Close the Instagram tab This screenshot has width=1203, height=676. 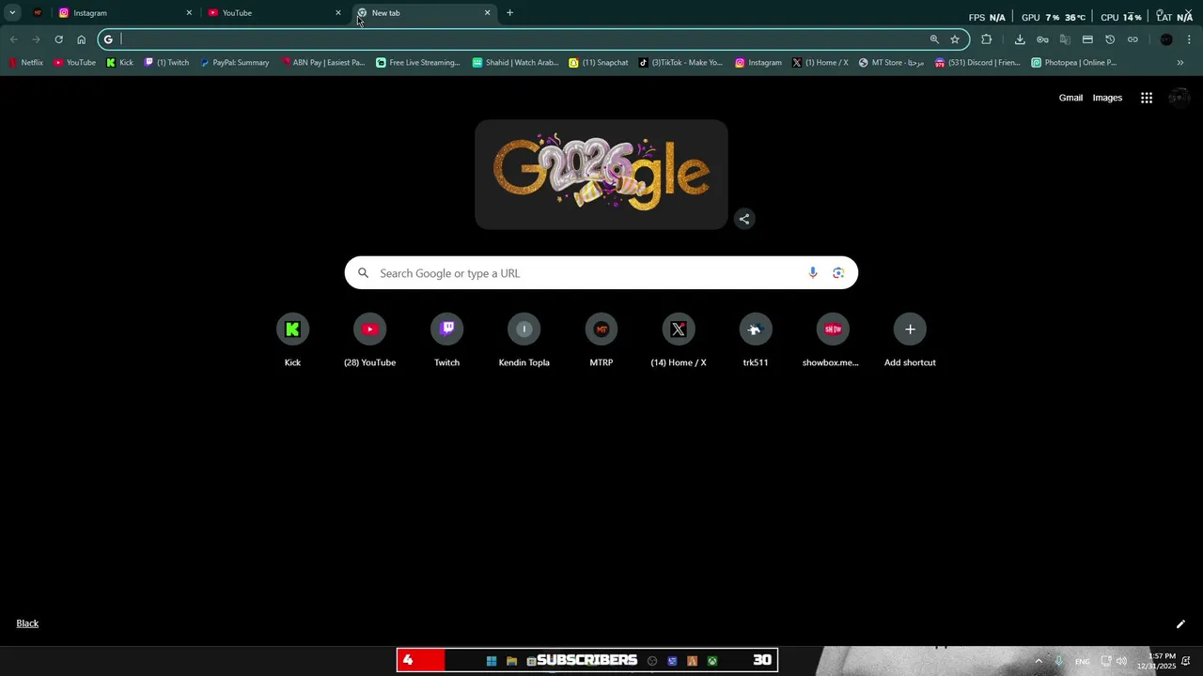pyautogui.click(x=189, y=13)
